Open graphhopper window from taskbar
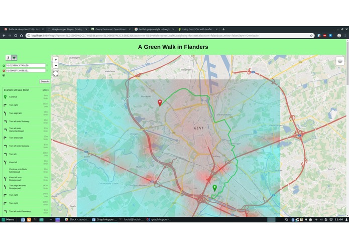 [x=159, y=219]
